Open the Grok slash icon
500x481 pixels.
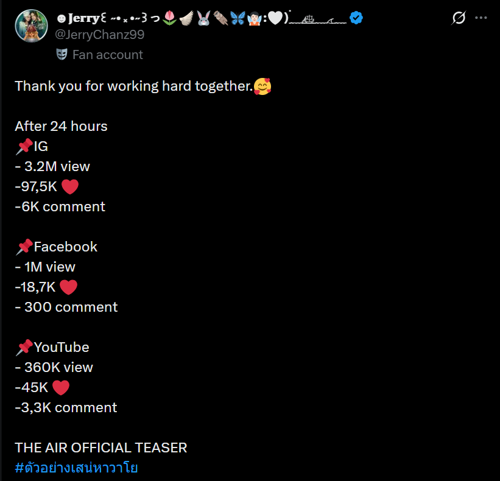[x=459, y=18]
